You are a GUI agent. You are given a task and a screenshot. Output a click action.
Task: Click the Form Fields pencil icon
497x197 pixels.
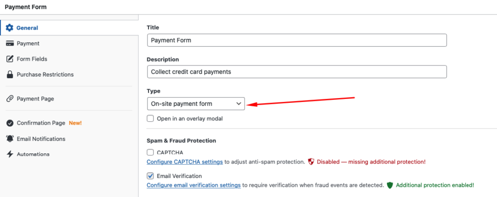(9, 59)
